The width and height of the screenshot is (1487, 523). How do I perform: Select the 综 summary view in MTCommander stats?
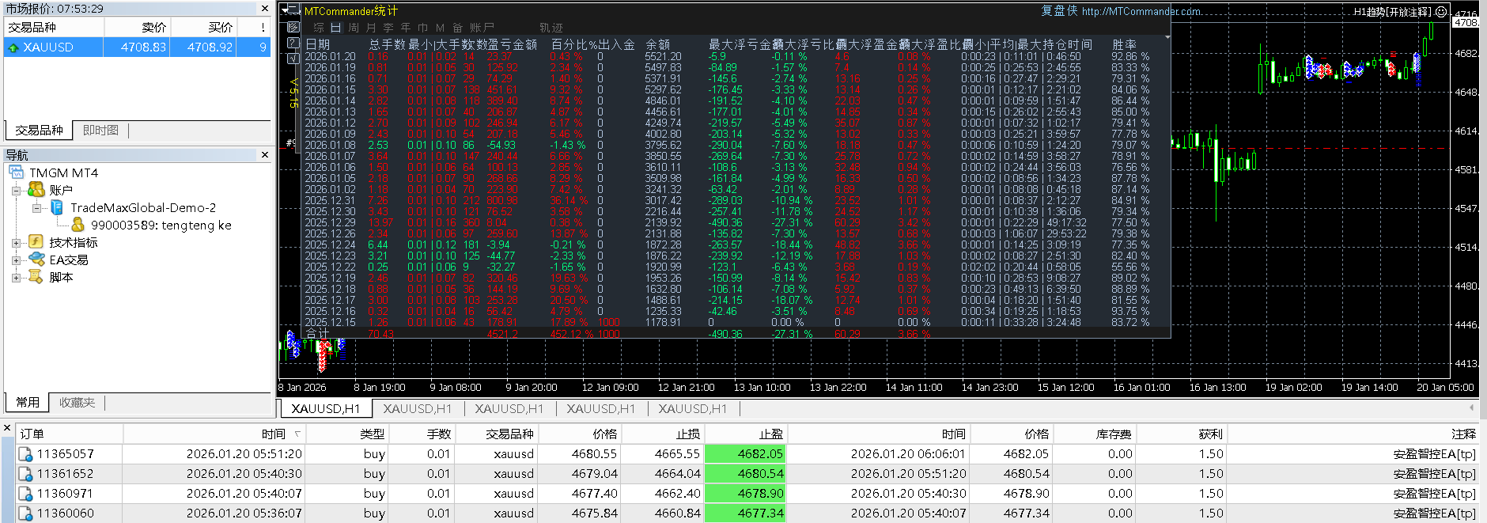tap(319, 28)
